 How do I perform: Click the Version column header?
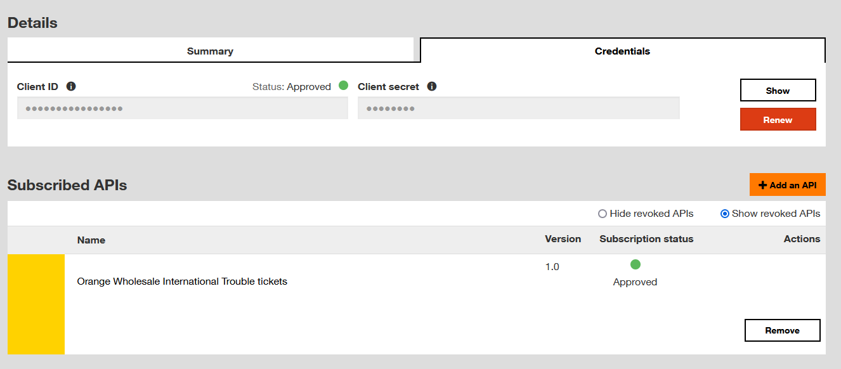tap(563, 239)
